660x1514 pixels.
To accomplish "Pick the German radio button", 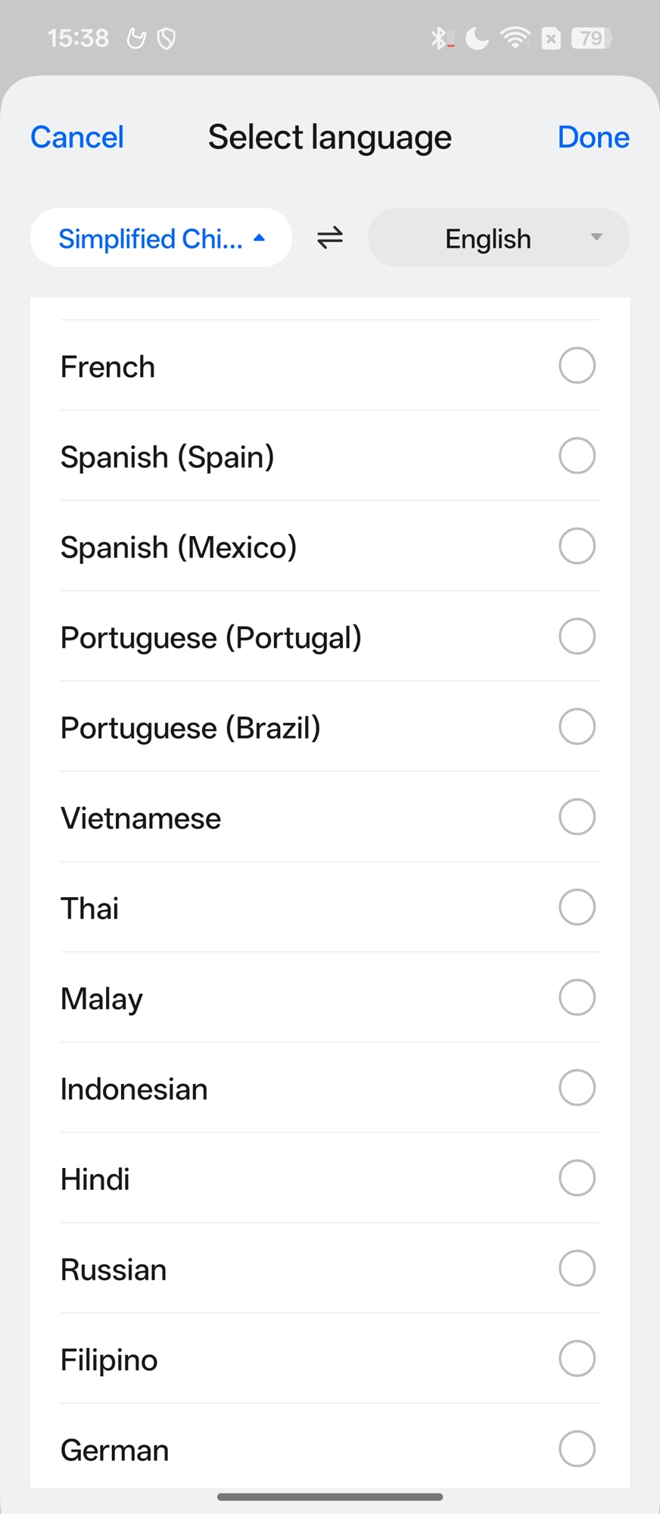I will (577, 1449).
